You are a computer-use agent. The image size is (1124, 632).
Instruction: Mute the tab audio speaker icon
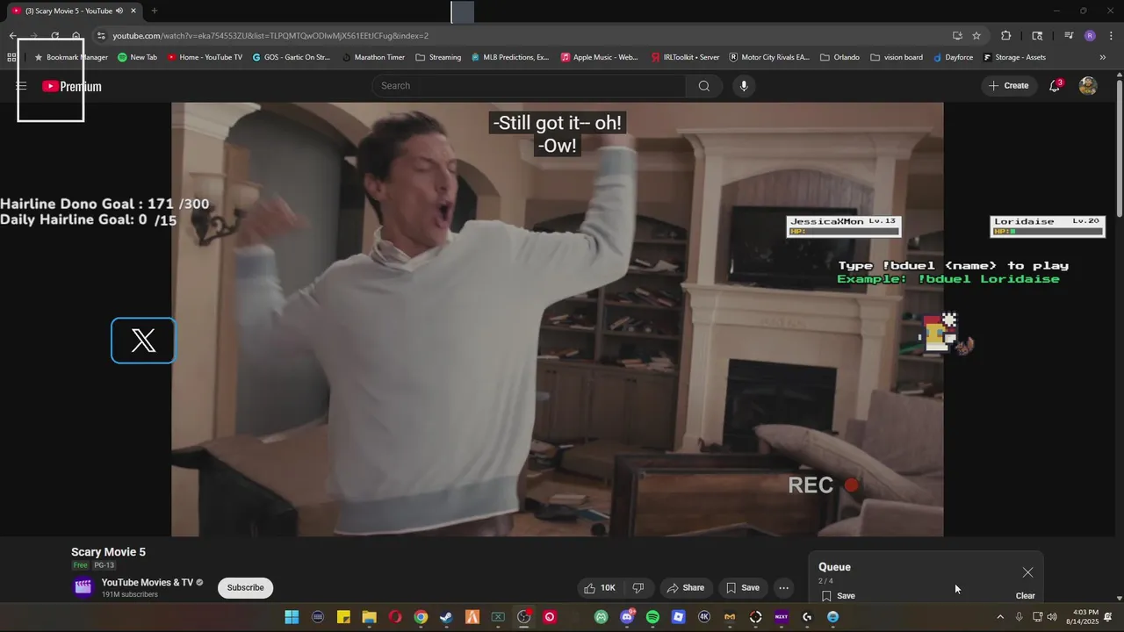coord(119,11)
